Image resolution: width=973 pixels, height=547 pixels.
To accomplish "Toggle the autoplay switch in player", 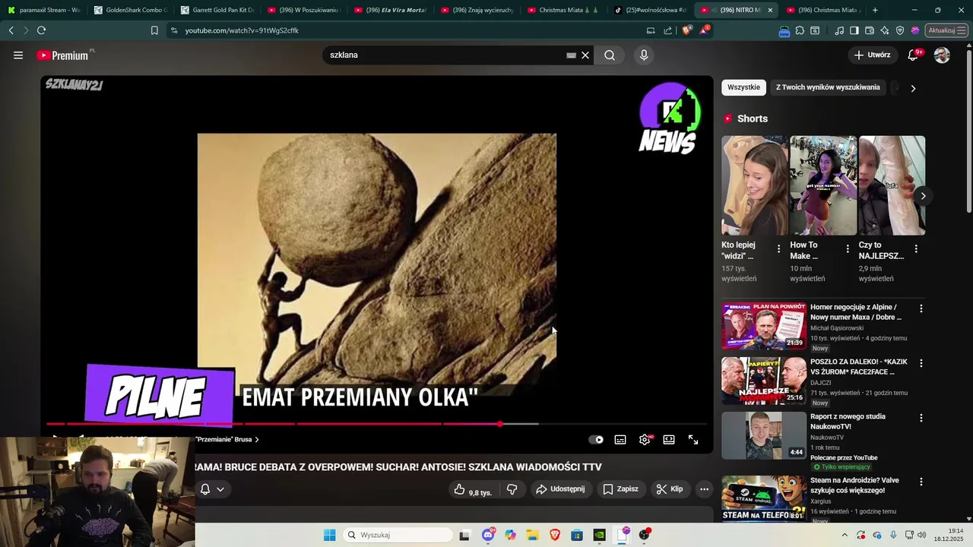I will [x=596, y=439].
